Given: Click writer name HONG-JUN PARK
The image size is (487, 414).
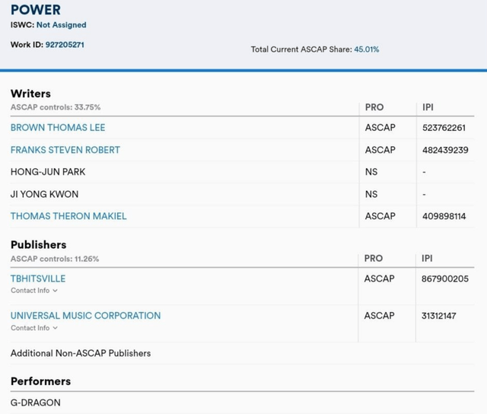Looking at the screenshot, I should 48,172.
